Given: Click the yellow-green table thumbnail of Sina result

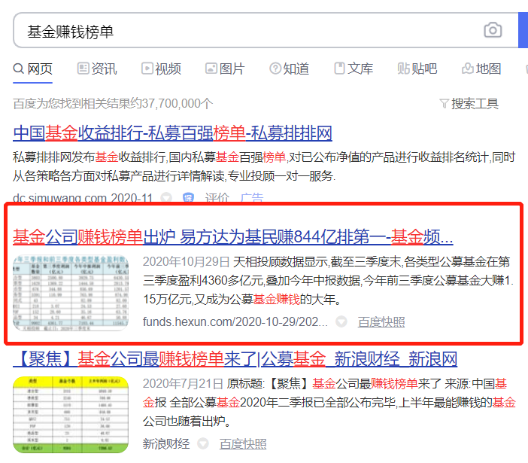Looking at the screenshot, I should [71, 415].
